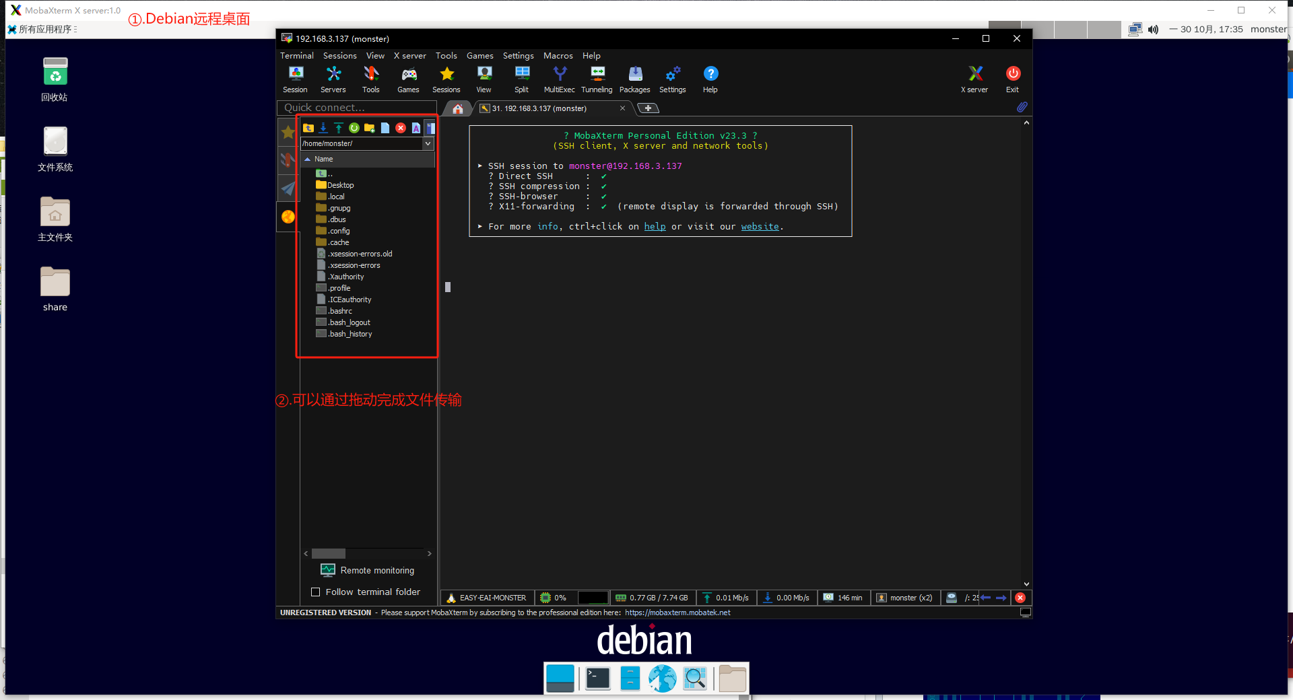
Task: Click the red Exit power icon
Action: [1013, 79]
